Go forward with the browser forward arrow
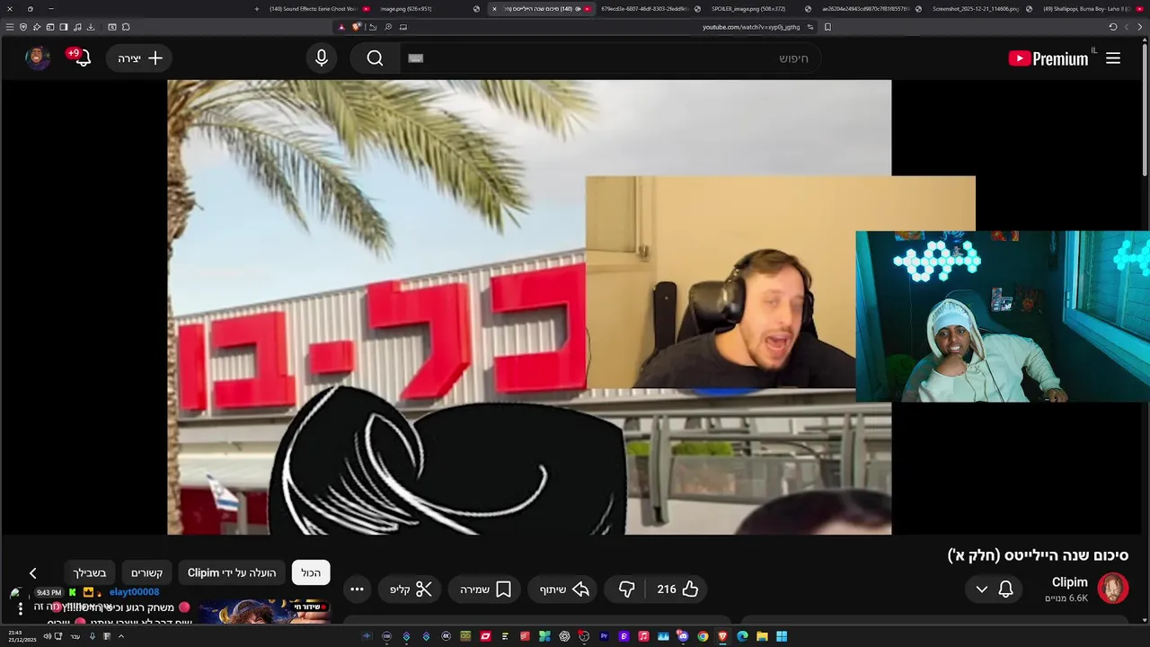1150x647 pixels. pos(1127,27)
